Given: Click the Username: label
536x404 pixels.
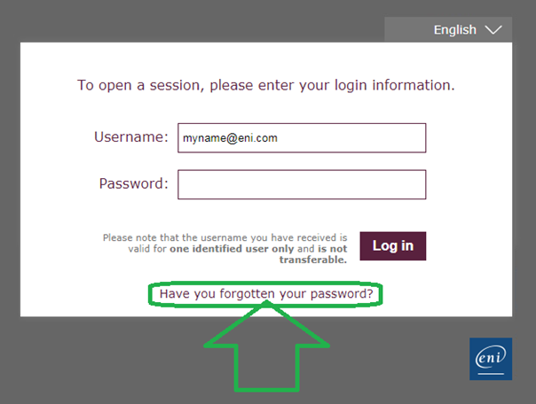Looking at the screenshot, I should (x=131, y=136).
